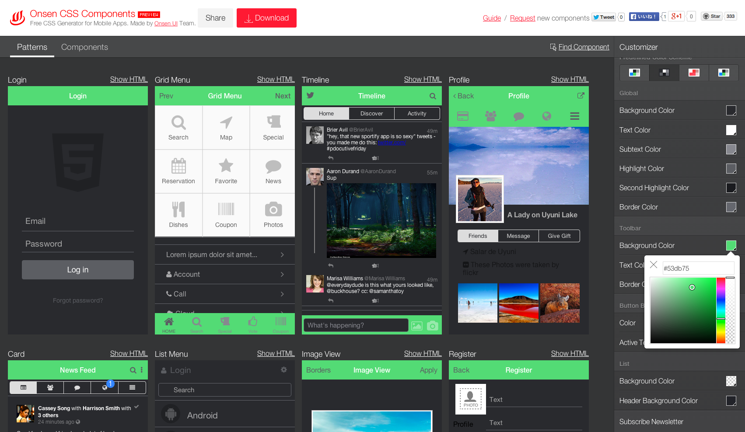Click the Search icon in Grid Menu

point(178,123)
